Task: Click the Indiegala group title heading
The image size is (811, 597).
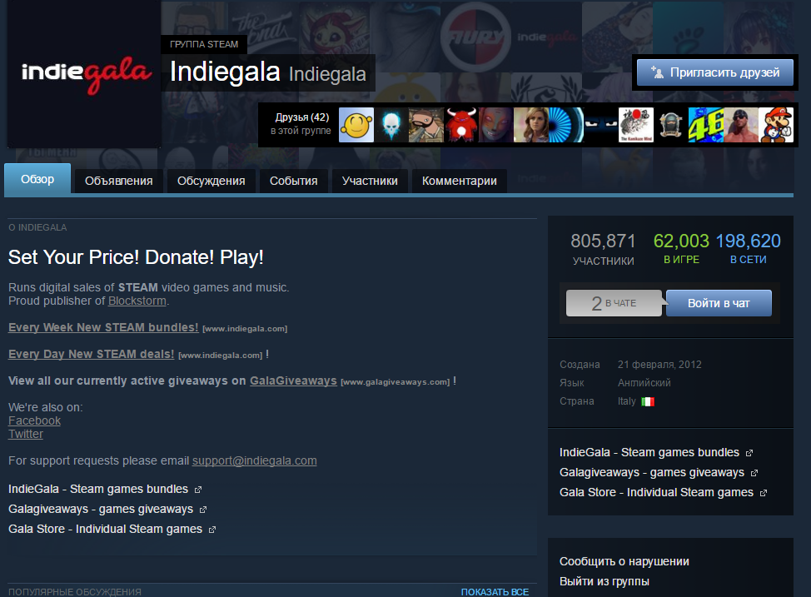Action: [225, 72]
